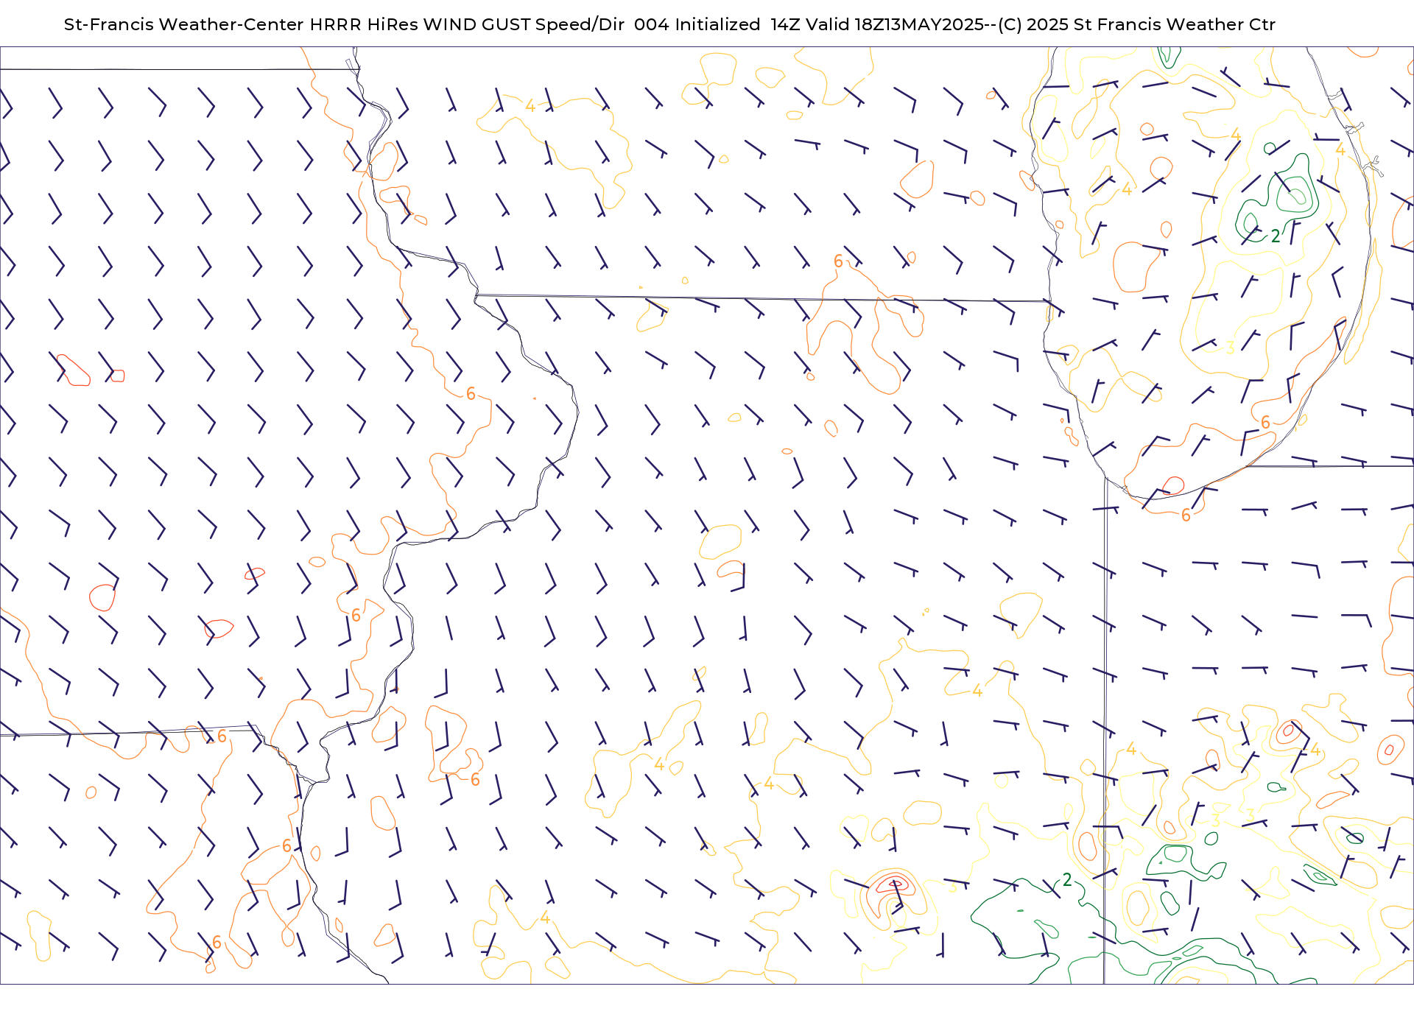Click the green 2 contour label over Lake Michigan

(x=1276, y=236)
